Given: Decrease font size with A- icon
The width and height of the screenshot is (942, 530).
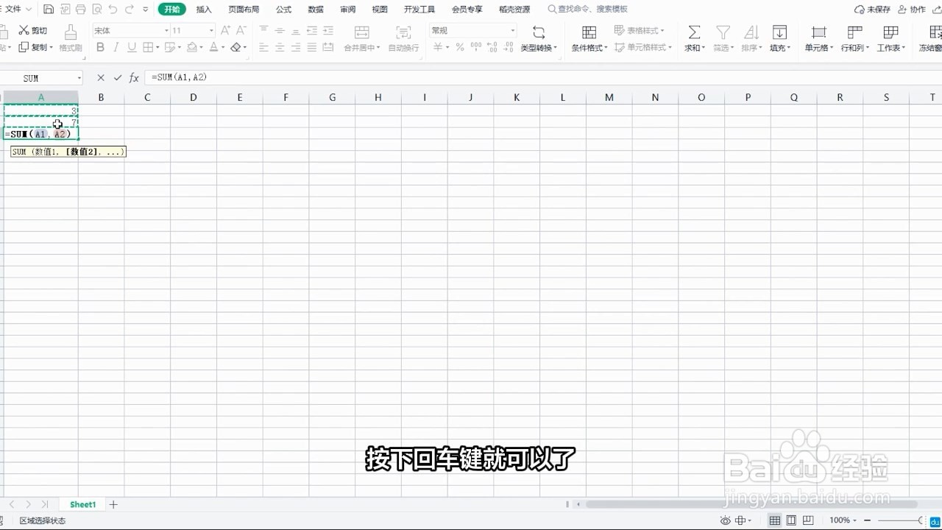Looking at the screenshot, I should [x=241, y=30].
